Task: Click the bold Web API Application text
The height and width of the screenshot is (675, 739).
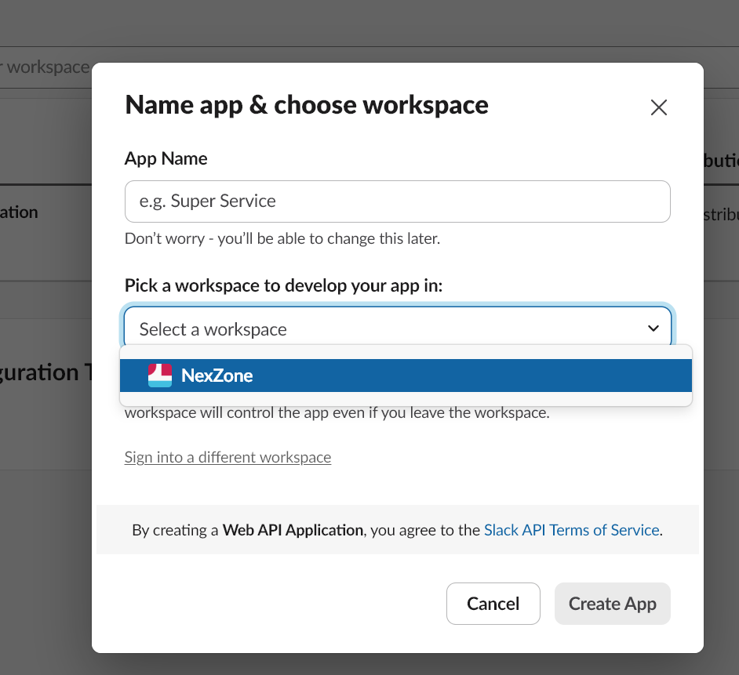Action: tap(293, 530)
